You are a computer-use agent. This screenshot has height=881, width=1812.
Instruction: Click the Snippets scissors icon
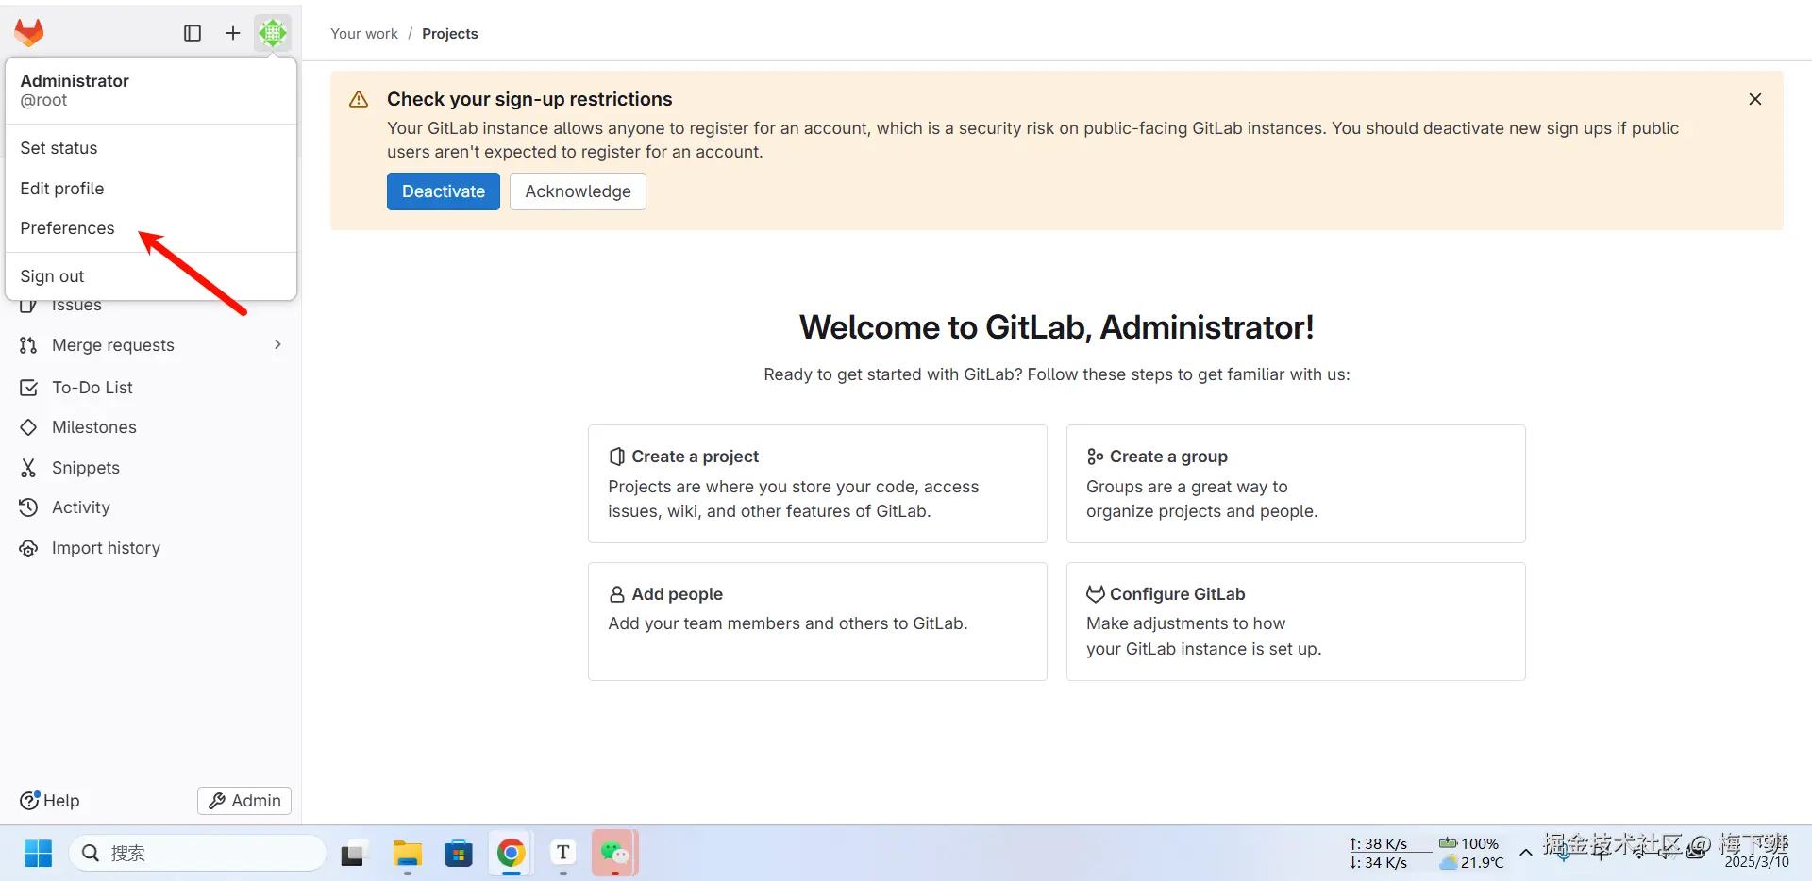point(28,468)
